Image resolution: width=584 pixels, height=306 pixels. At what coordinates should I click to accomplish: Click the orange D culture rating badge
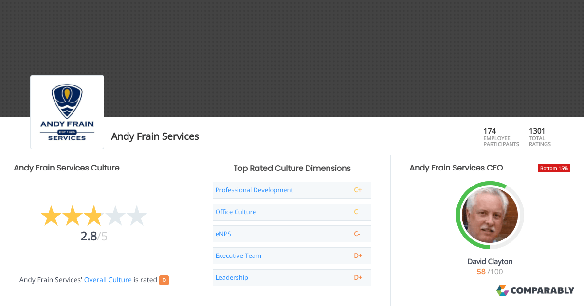click(x=164, y=280)
